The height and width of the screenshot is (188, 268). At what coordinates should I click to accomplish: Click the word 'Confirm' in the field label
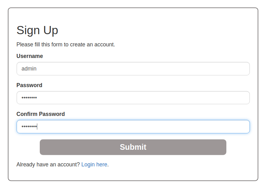27,114
